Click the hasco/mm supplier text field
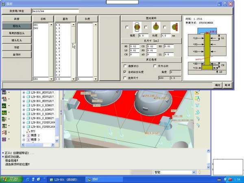This screenshot has width=244, height=183. point(55,11)
